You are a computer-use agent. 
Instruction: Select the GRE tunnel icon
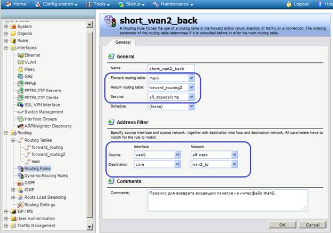[20, 76]
